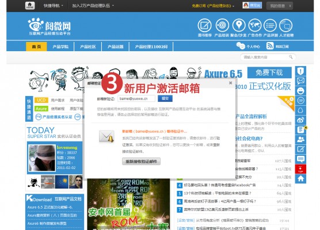Click the RSS subscription icon

click(270, 46)
